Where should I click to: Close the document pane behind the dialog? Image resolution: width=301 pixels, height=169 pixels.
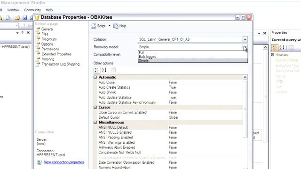point(265,33)
